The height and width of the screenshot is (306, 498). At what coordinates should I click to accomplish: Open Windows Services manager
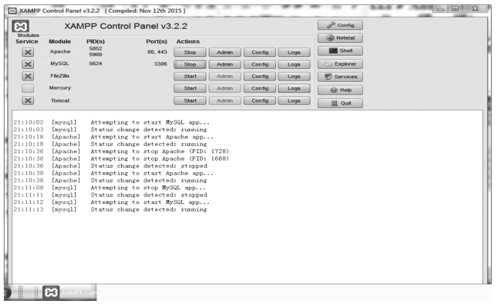point(340,76)
